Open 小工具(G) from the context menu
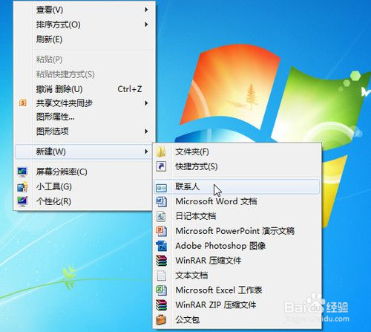 (x=84, y=186)
